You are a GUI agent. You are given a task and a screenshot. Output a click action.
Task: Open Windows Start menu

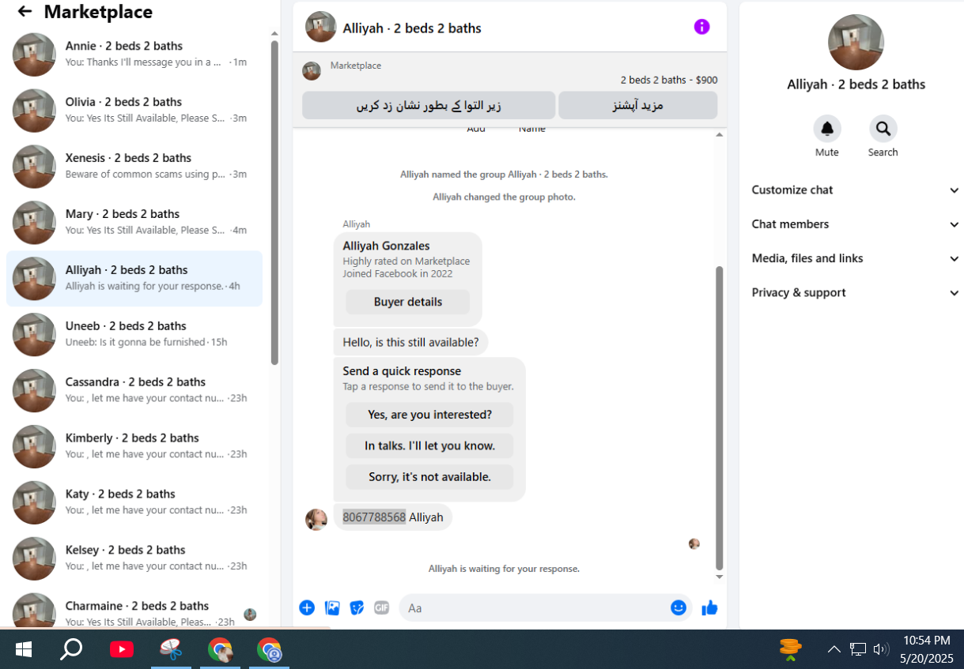[24, 649]
